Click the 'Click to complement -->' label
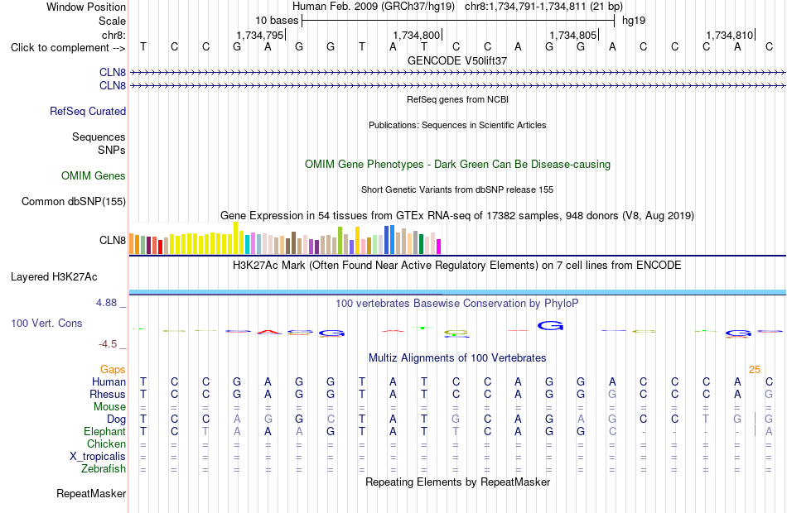The width and height of the screenshot is (787, 513). tap(68, 48)
